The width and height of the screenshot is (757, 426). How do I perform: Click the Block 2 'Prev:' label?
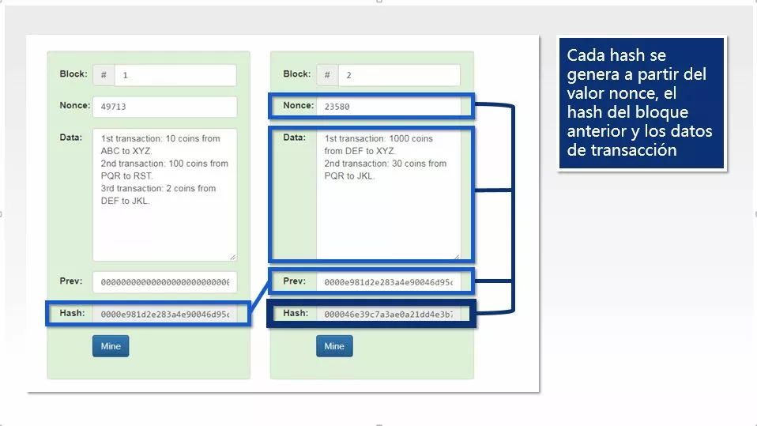[295, 281]
